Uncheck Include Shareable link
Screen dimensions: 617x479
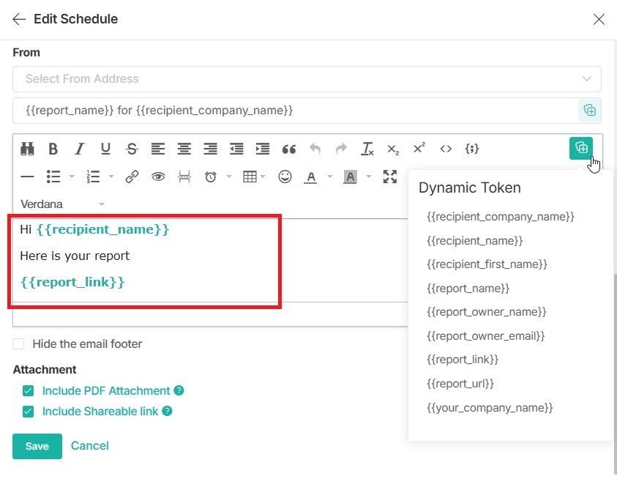pos(29,412)
